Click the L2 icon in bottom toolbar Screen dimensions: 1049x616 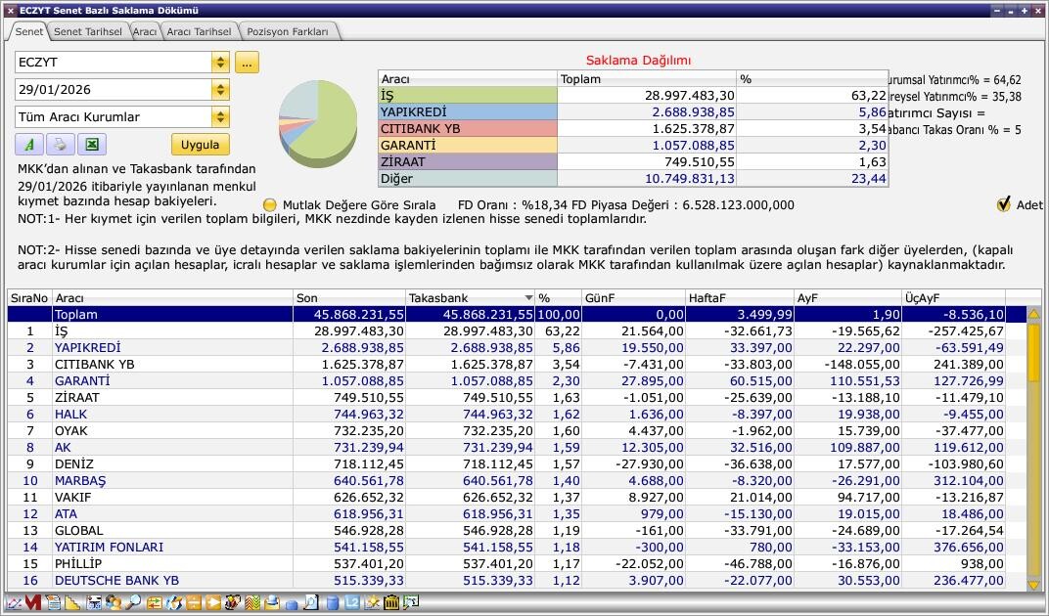[x=351, y=602]
